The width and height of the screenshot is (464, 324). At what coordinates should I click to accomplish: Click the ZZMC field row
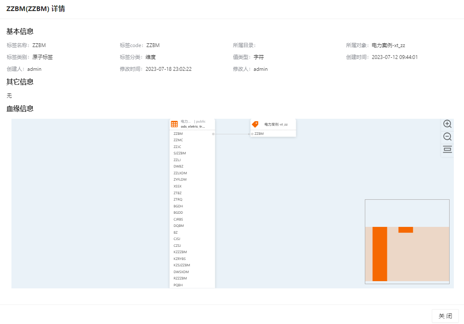(x=178, y=140)
